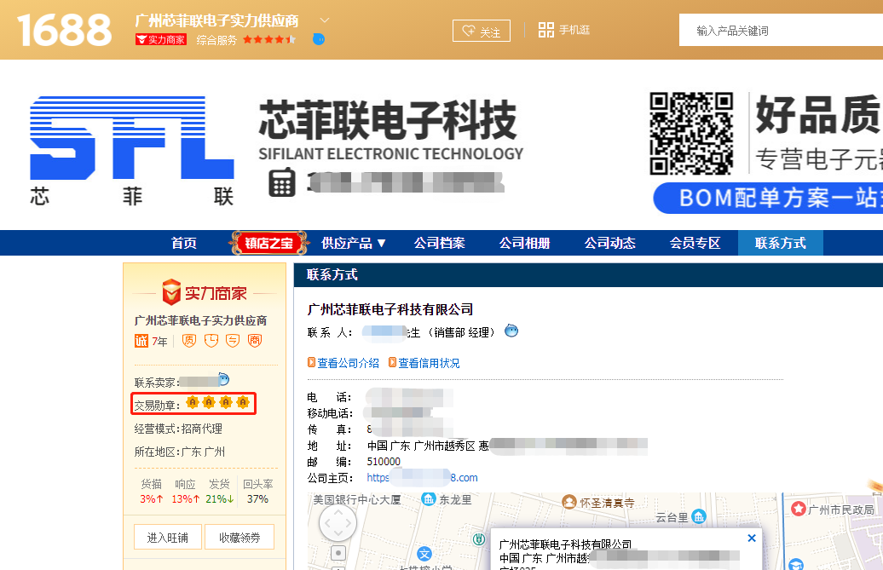This screenshot has height=570, width=883.
Task: Open 会员专区 tab
Action: tap(695, 243)
